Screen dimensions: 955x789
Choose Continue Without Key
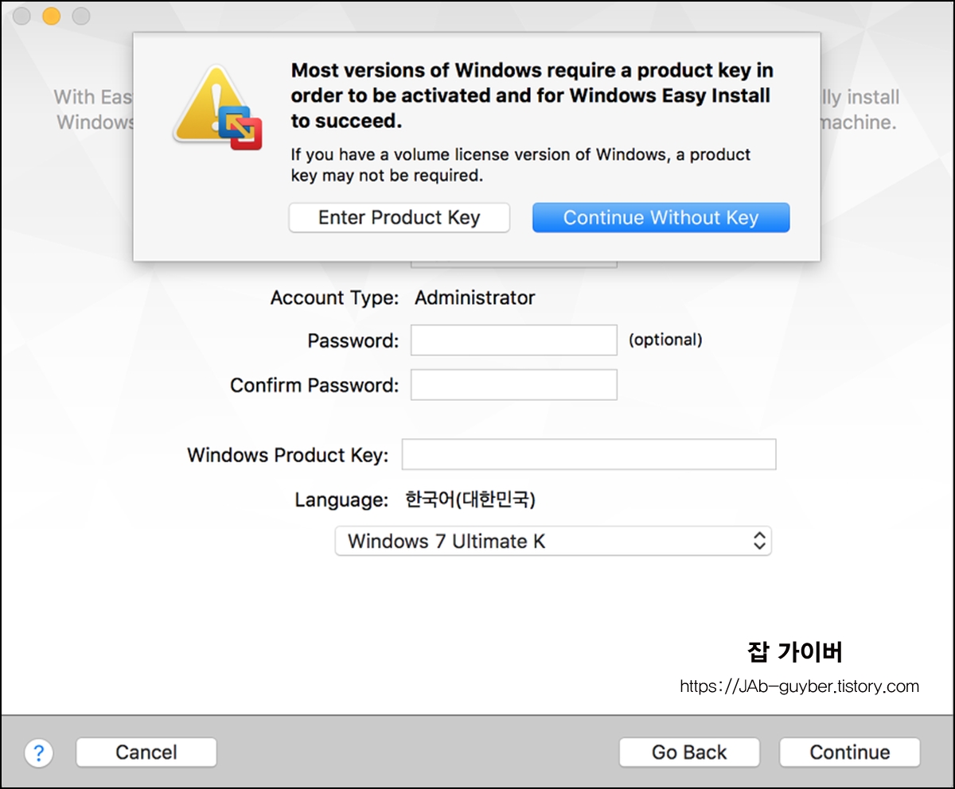click(x=661, y=218)
